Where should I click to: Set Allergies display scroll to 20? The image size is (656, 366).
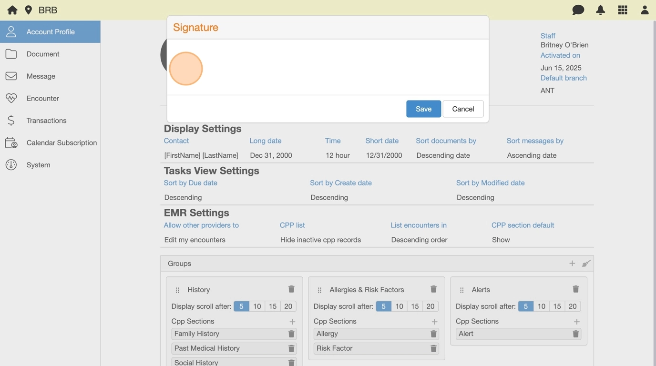[x=430, y=306]
